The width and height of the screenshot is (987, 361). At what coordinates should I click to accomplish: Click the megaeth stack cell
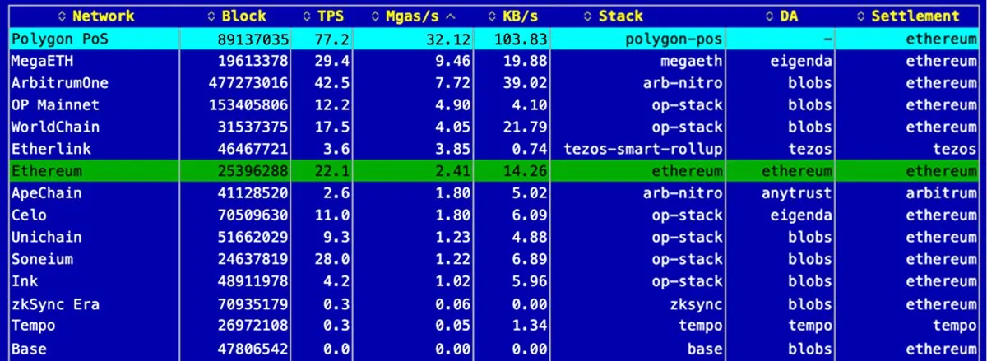(691, 60)
